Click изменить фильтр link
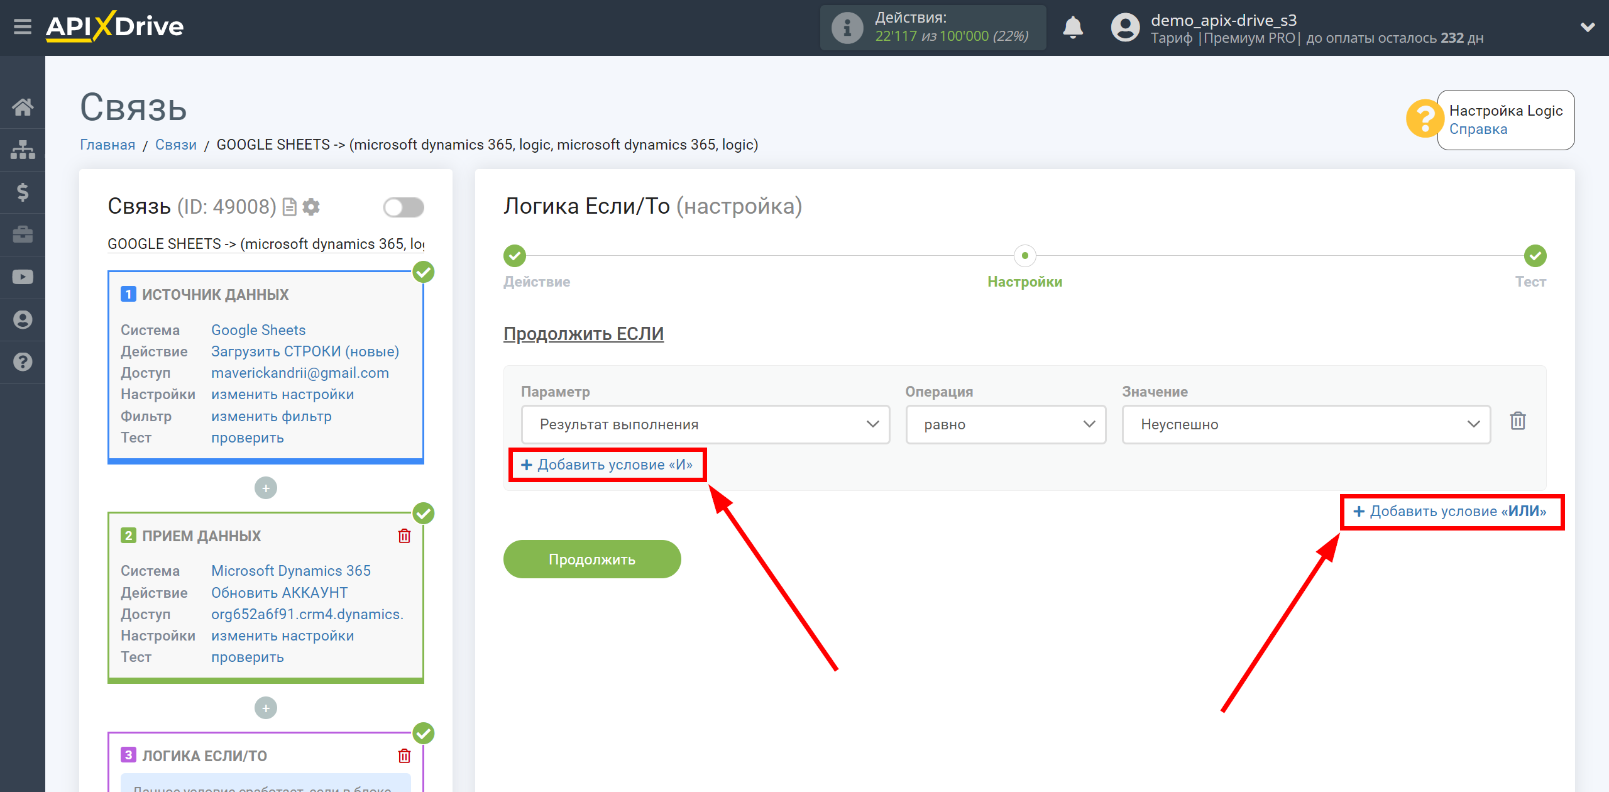Screen dimensions: 1609x792 (x=271, y=416)
